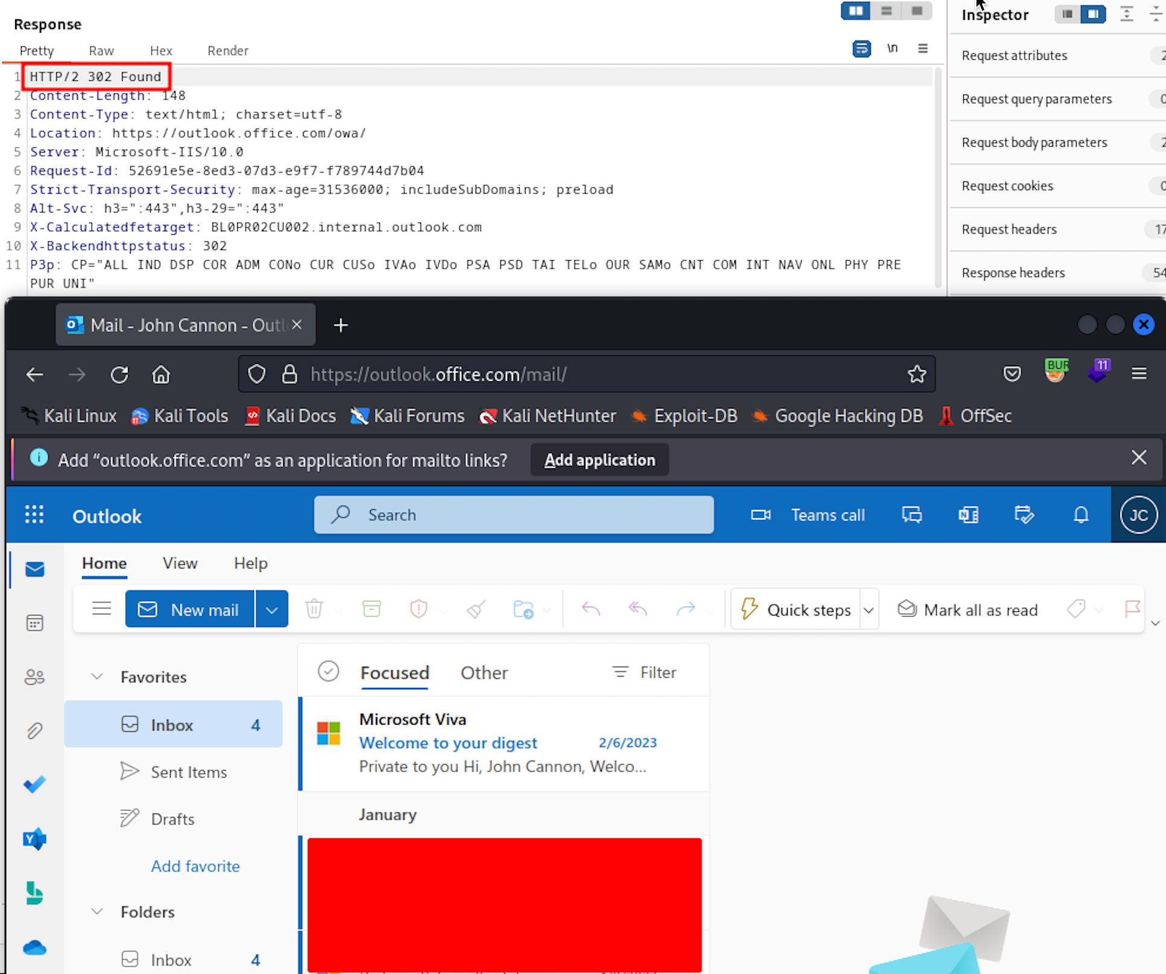Open the To Do checkmark app
The height and width of the screenshot is (974, 1166).
pyautogui.click(x=34, y=784)
